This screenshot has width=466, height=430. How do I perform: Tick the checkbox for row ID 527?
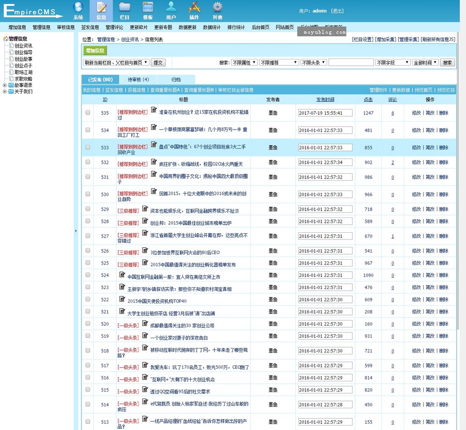88,236
